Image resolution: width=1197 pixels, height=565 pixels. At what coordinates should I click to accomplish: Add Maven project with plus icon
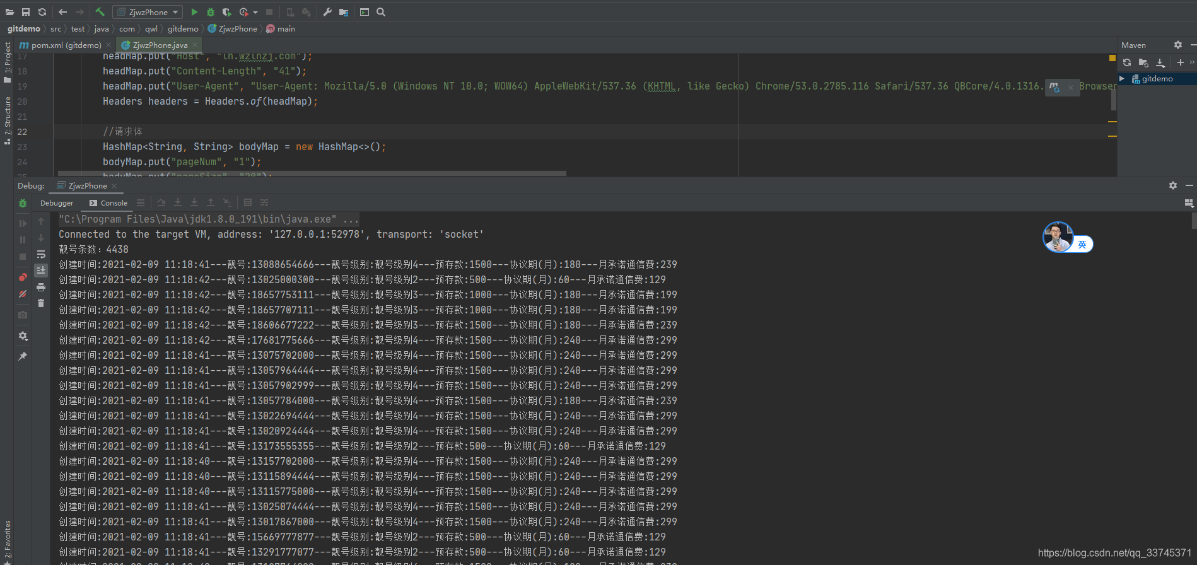point(1181,62)
